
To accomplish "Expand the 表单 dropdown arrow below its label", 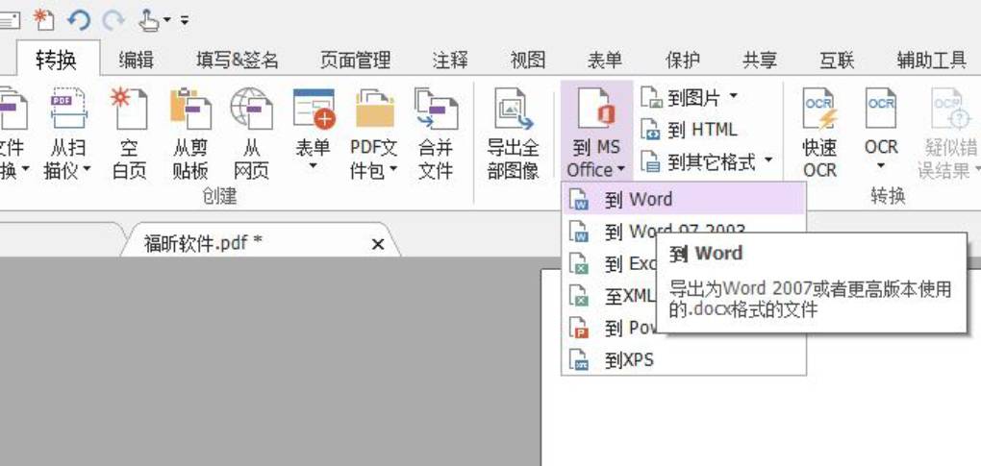I will click(314, 166).
